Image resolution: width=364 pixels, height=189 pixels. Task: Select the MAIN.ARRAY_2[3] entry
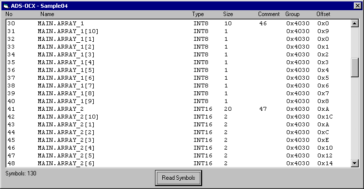click(x=66, y=140)
